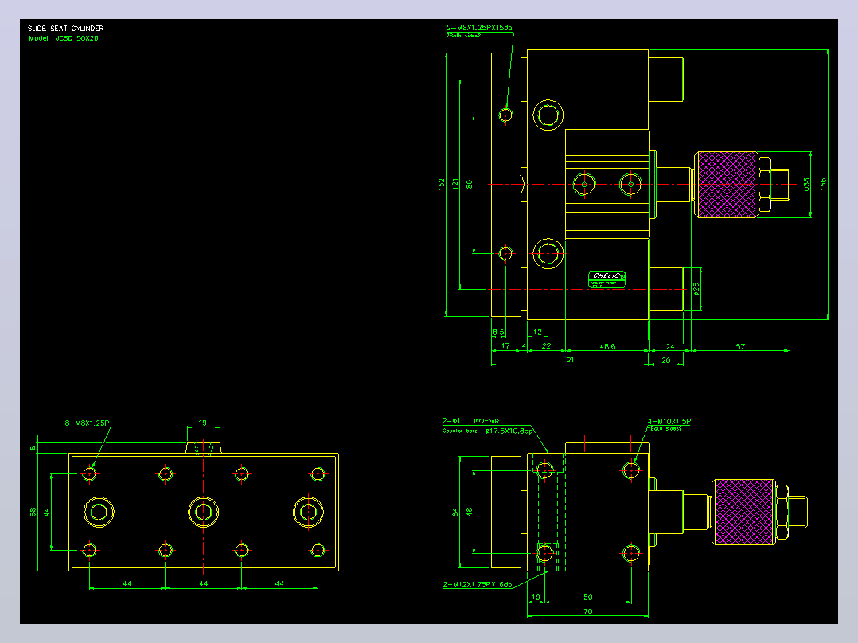This screenshot has width=858, height=643.
Task: Select the "Ø25" diameter dimension
Action: coord(696,289)
